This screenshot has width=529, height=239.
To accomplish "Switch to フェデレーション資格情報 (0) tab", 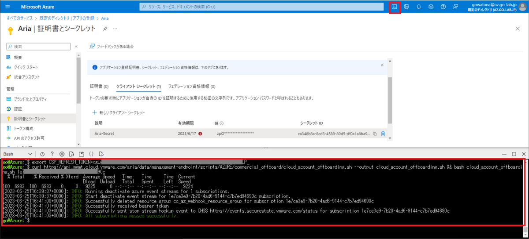I will 192,87.
